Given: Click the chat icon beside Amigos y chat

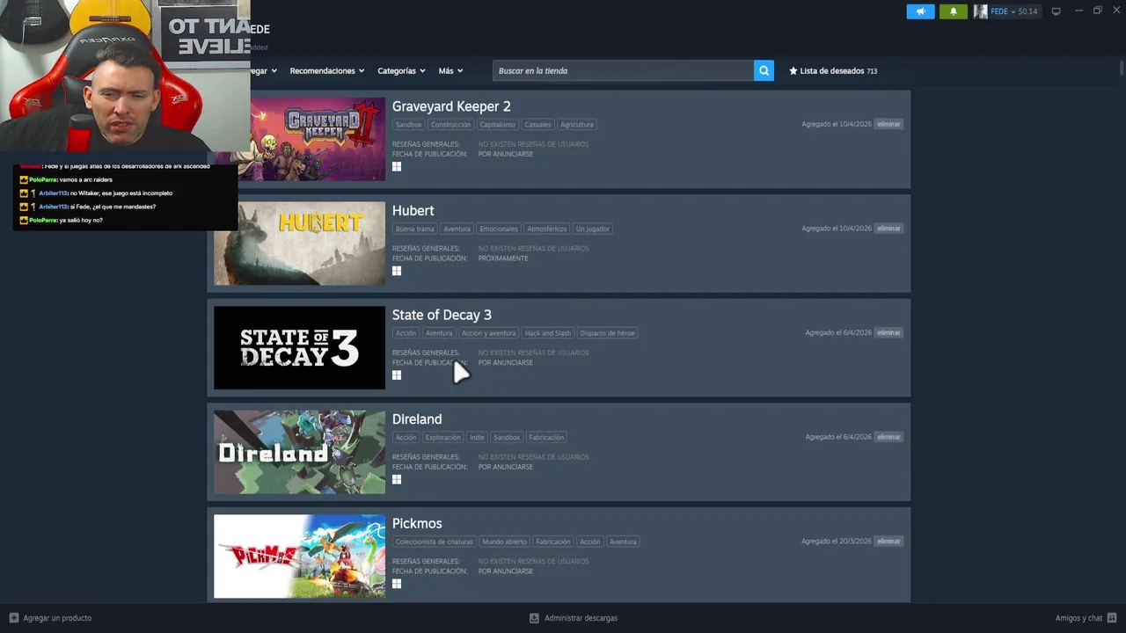Looking at the screenshot, I should pos(1112,618).
